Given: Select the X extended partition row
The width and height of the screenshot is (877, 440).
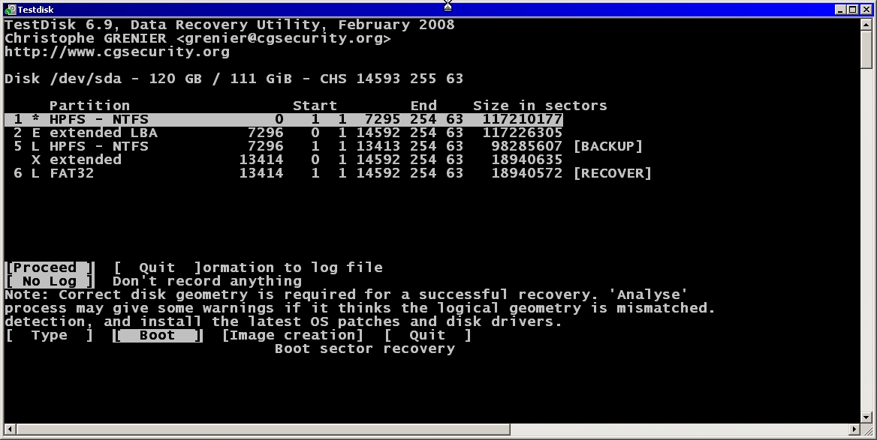Looking at the screenshot, I should [297, 160].
